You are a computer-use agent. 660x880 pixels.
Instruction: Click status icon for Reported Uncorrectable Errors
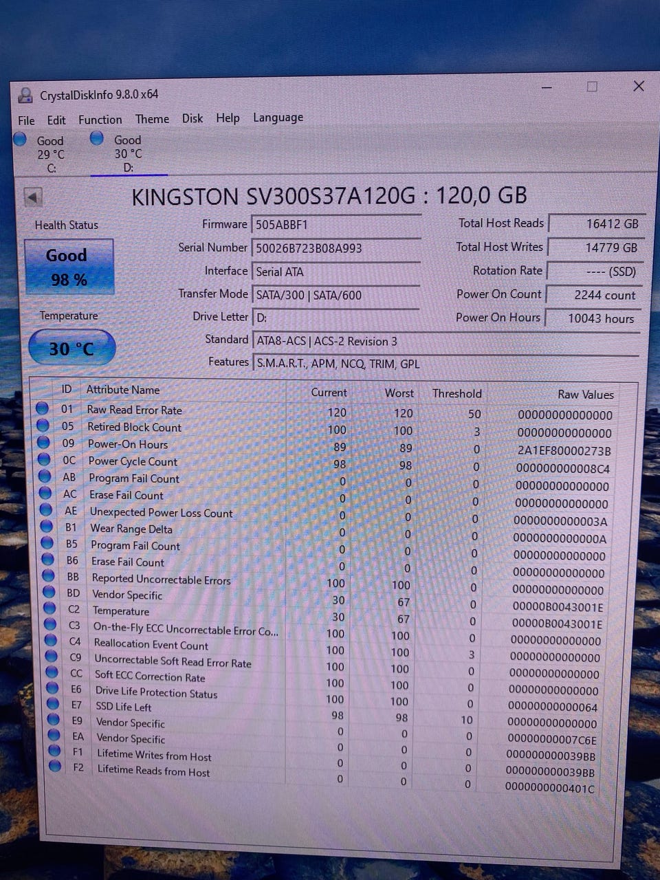pos(49,576)
